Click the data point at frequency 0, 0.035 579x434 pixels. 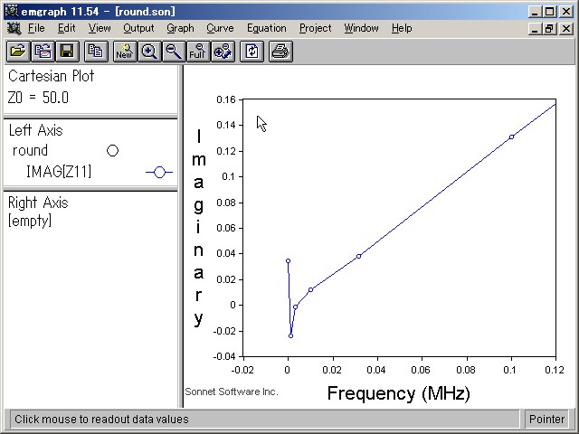(288, 261)
